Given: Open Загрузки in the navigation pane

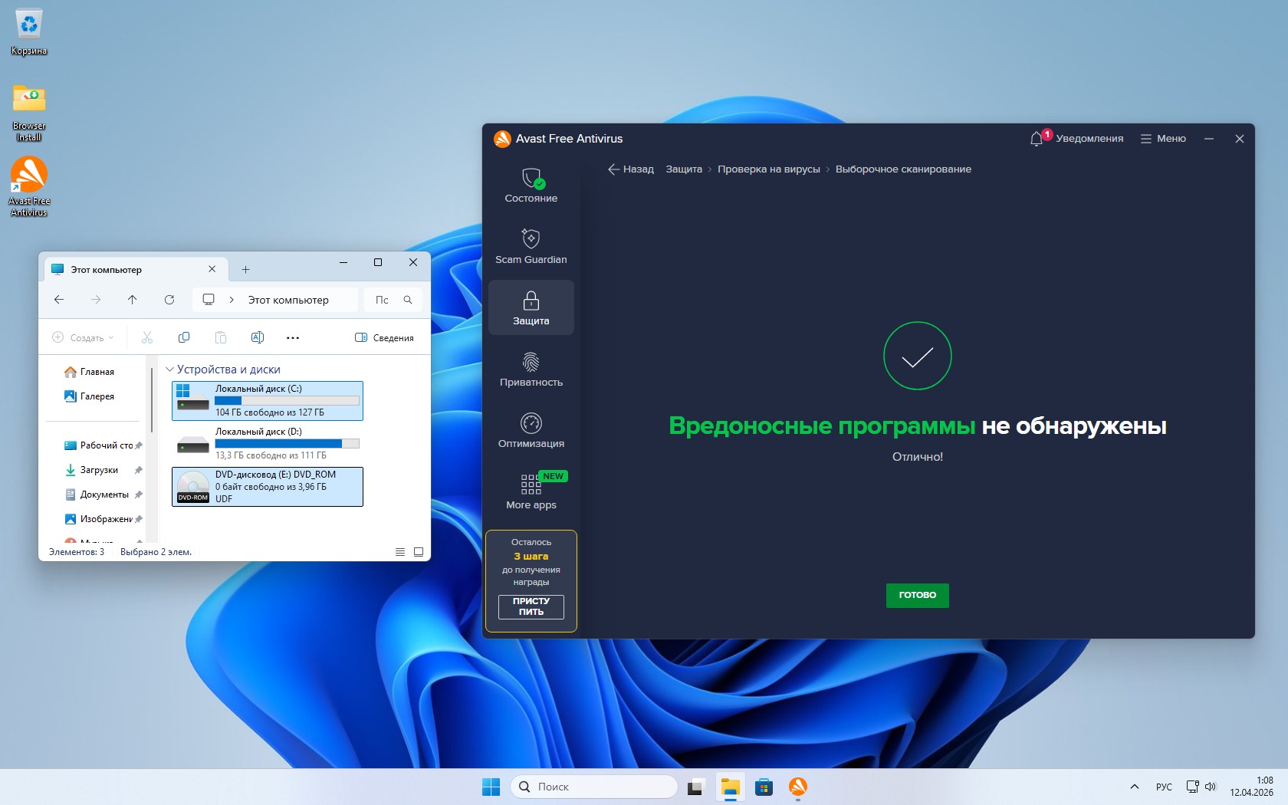Looking at the screenshot, I should pyautogui.click(x=99, y=470).
